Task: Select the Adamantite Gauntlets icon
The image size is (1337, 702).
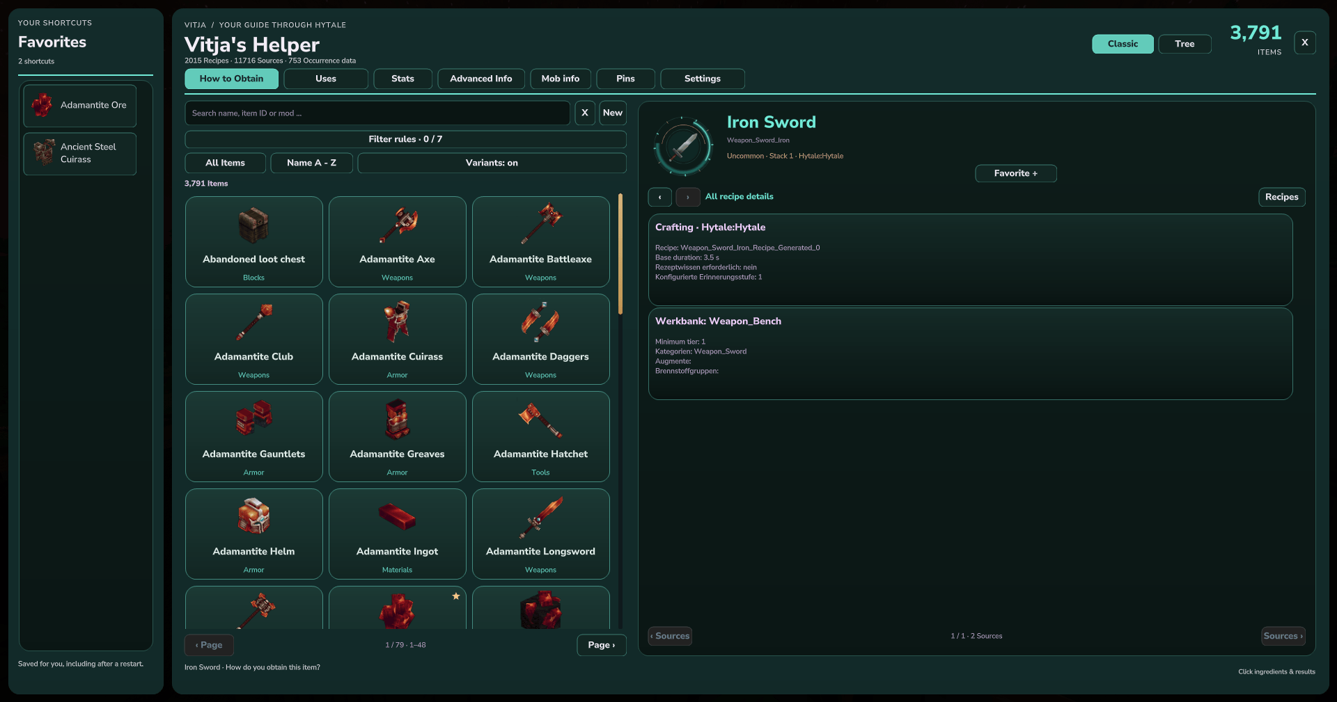Action: pos(253,418)
